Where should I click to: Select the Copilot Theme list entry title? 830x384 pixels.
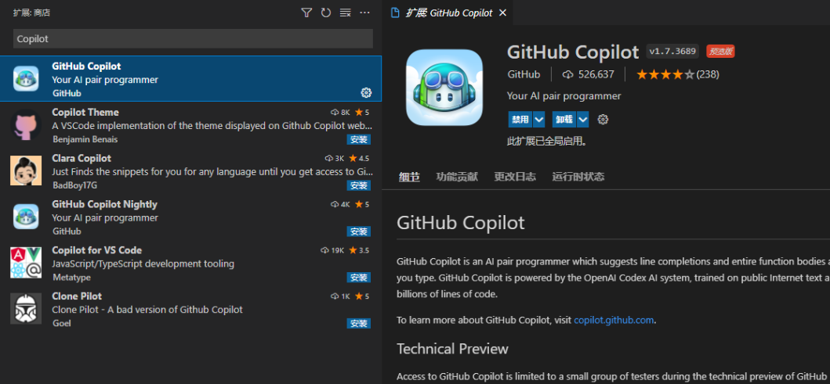pos(85,113)
